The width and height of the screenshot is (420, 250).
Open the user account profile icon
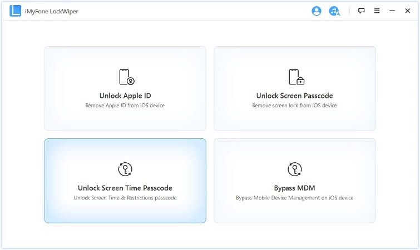317,11
